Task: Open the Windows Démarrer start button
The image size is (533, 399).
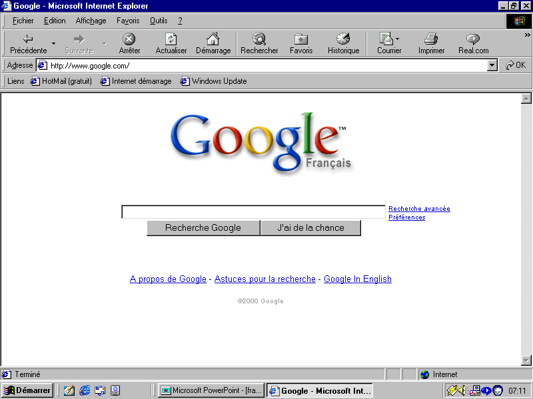Action: [27, 390]
